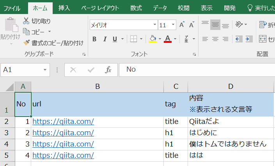Toggle middle vertical alignment
The width and height of the screenshot is (275, 166).
215,25
